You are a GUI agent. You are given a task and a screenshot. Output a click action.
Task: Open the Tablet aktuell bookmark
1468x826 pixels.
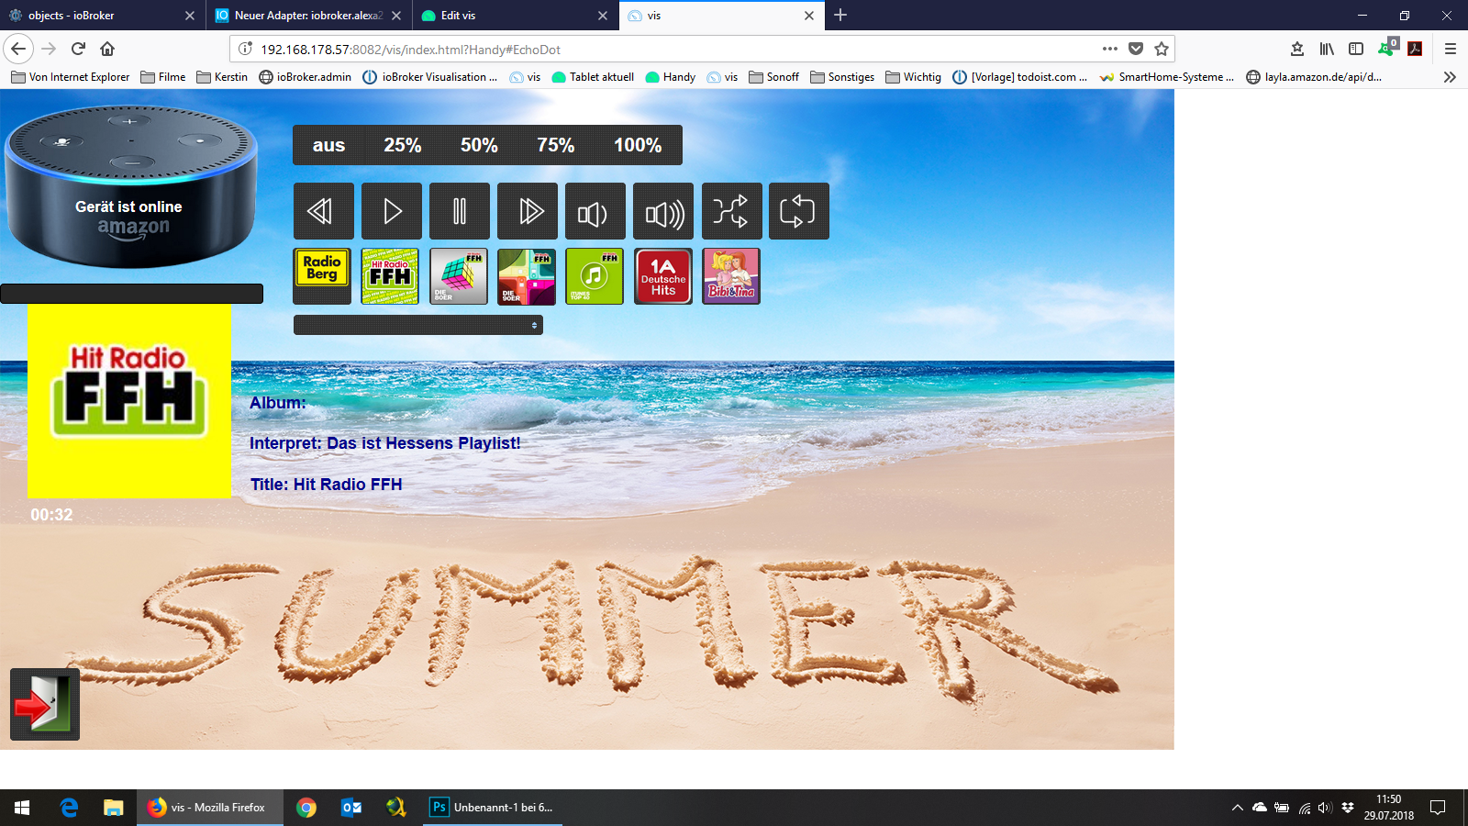[593, 77]
